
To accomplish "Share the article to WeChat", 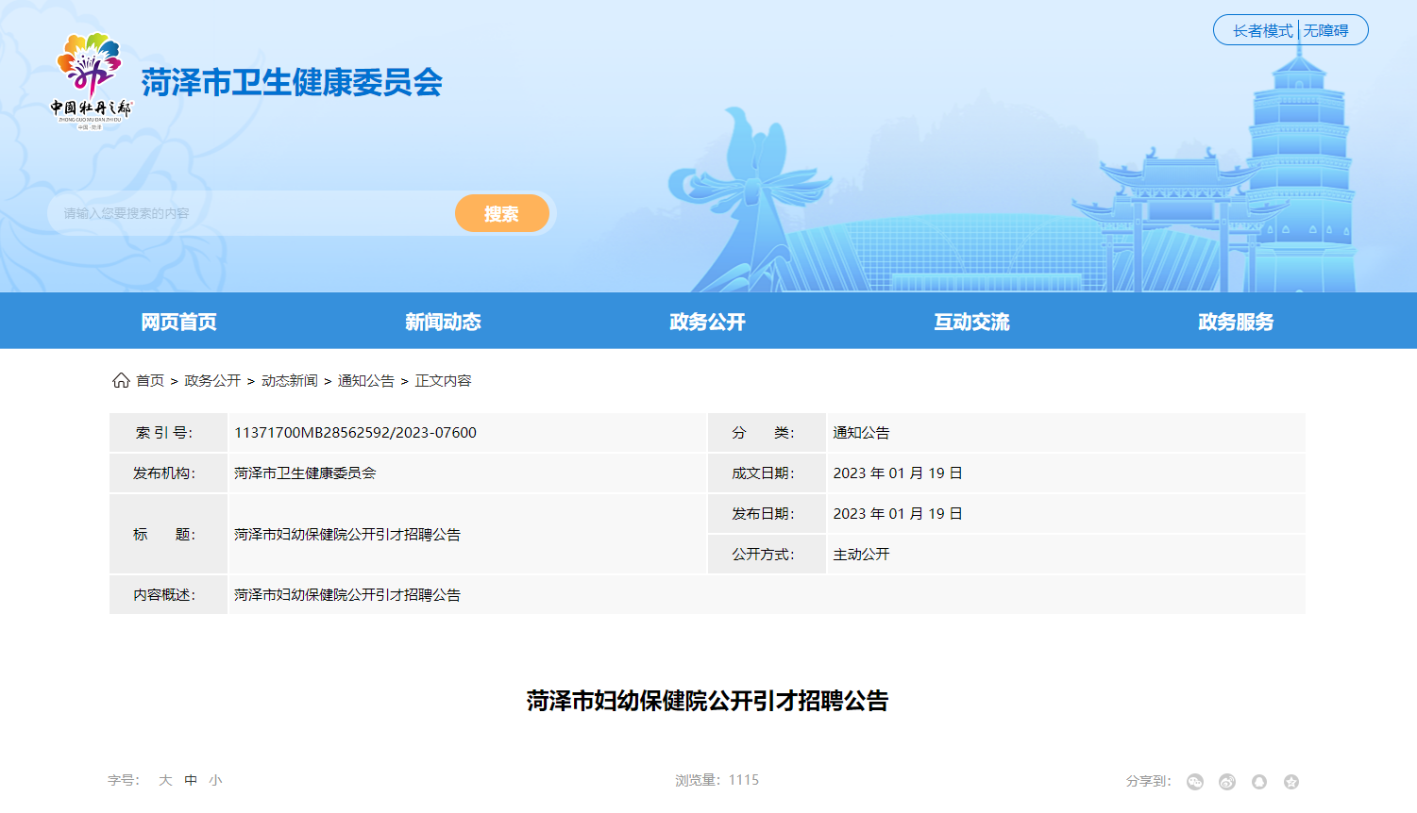I will point(1195,782).
